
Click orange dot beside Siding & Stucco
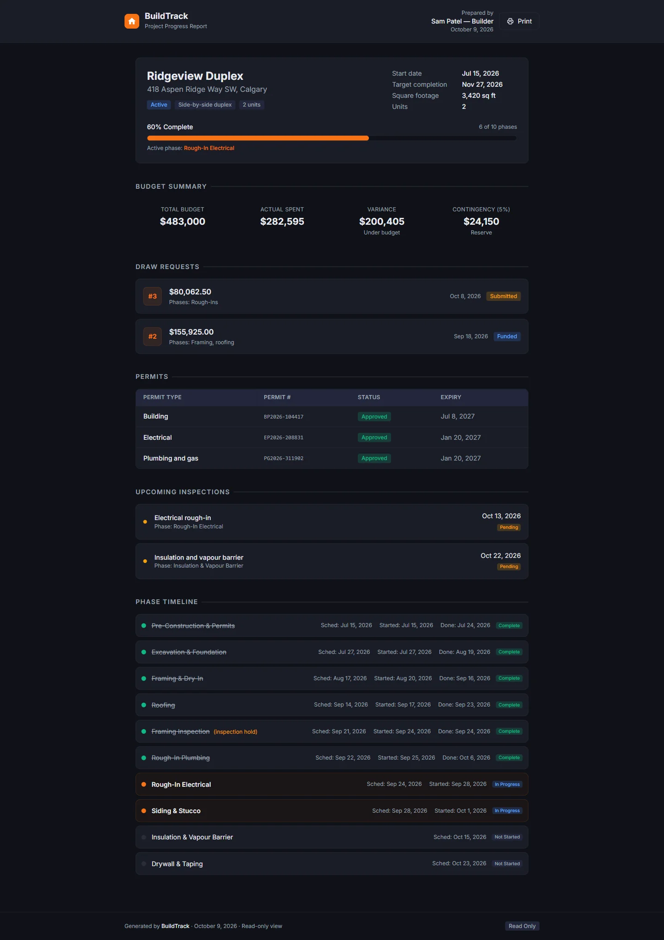(144, 811)
